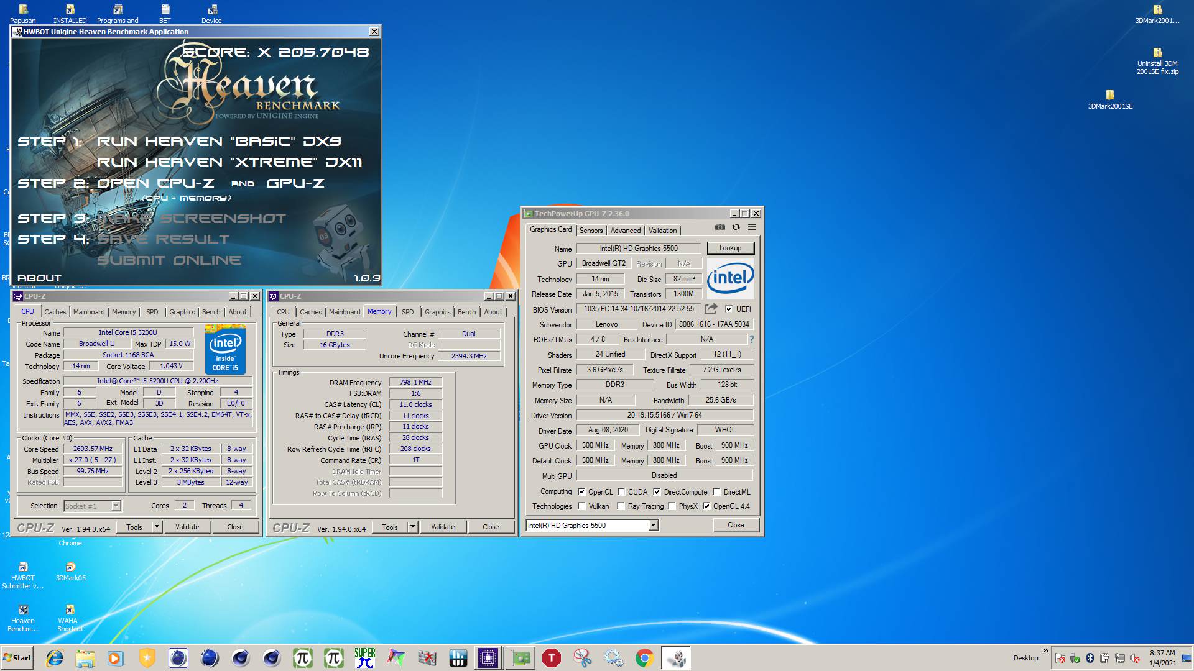Open Uninstall 3DM 2001SE fix.zip icon
The height and width of the screenshot is (671, 1194).
(1157, 62)
